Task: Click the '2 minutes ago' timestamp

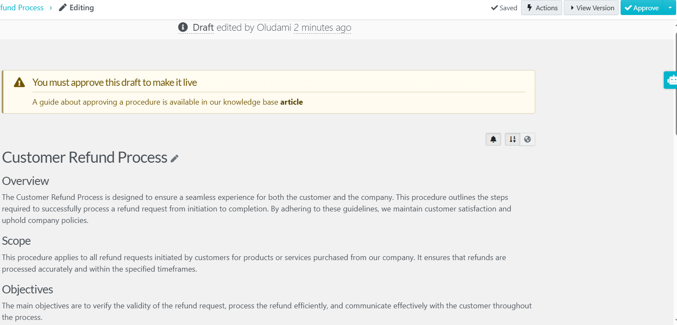Action: tap(322, 27)
